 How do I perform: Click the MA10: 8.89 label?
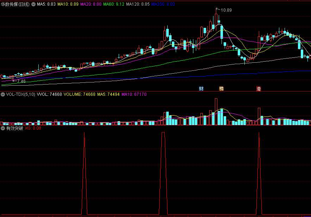[68, 4]
